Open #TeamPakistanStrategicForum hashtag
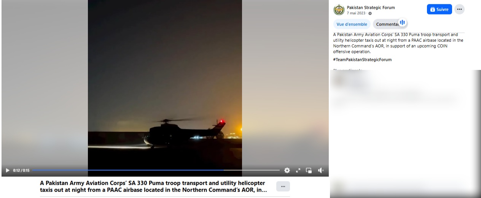 (362, 60)
